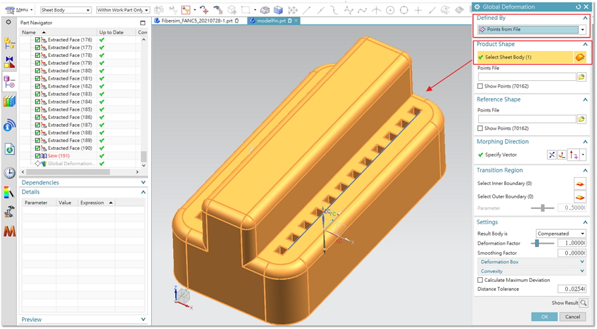Open the Web Browser sidebar tab
This screenshot has width=597, height=329.
coord(9,149)
